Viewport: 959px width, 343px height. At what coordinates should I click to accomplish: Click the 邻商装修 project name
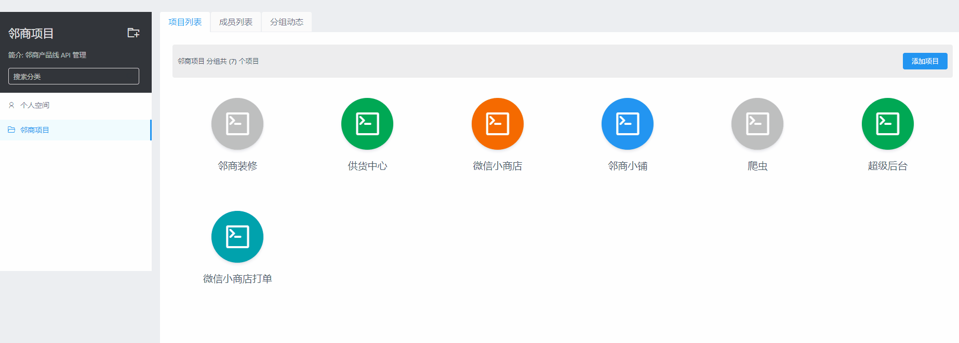point(237,166)
